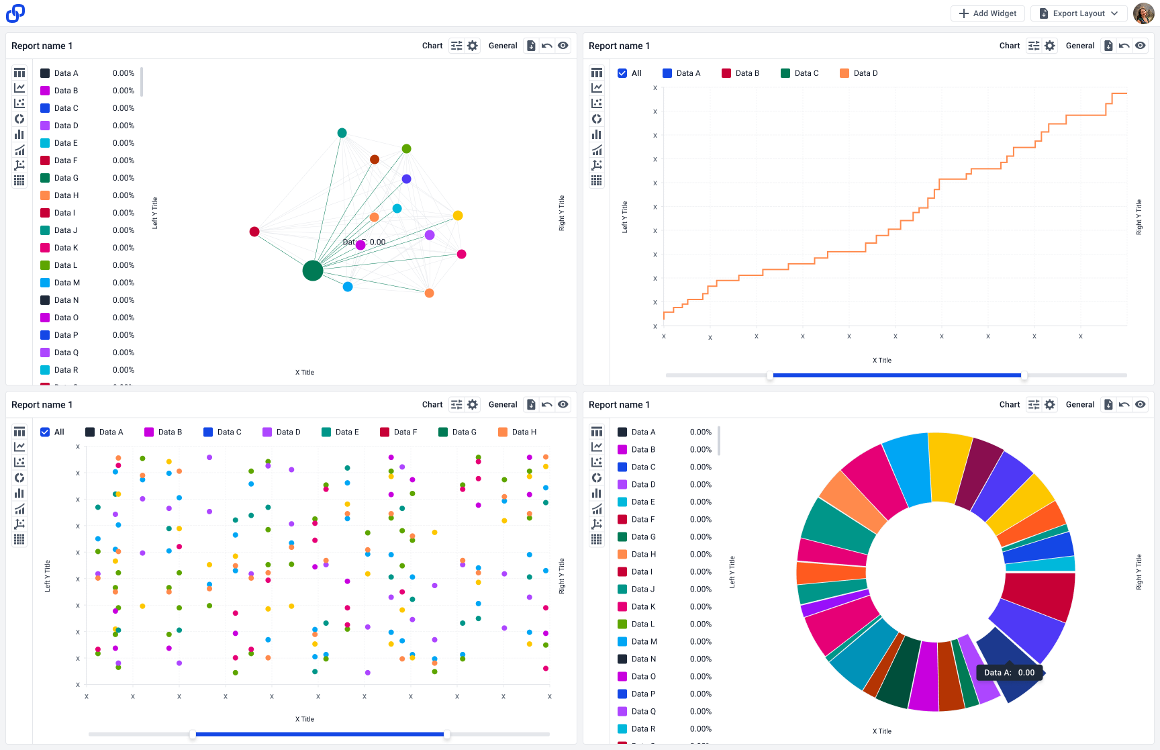Open General tab in step line widget

[x=1080, y=46]
